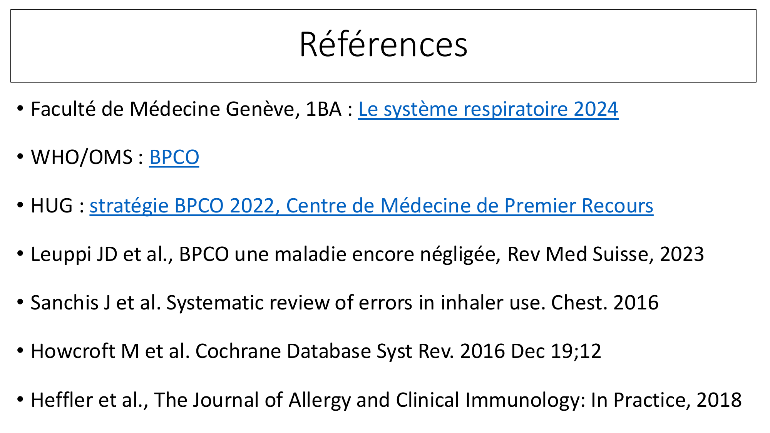Click the "Rev Med Suisse, 2023" text
Viewport: 770px width, 433px height.
coord(605,254)
